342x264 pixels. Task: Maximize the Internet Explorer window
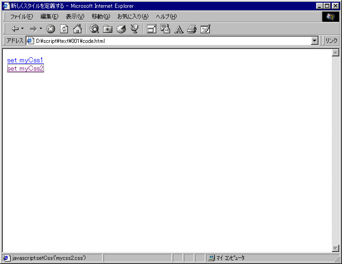[327, 6]
